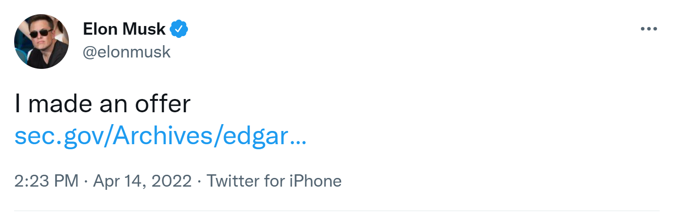Click the Elon Musk display name
The image size is (677, 214).
(x=124, y=29)
